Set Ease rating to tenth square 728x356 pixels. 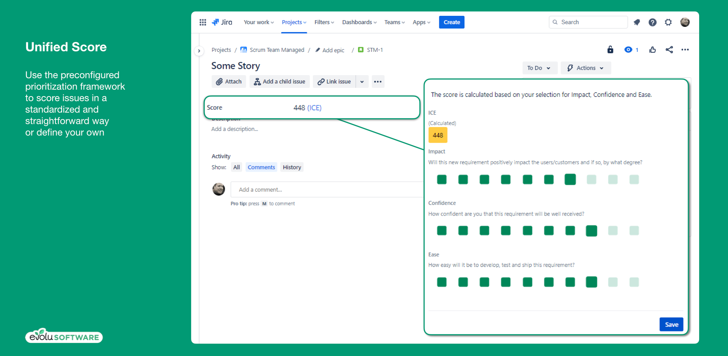point(634,282)
